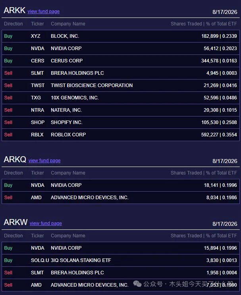Click the ARKQ Company Name column header
Screen dimensions: 241x295
[x=68, y=173]
